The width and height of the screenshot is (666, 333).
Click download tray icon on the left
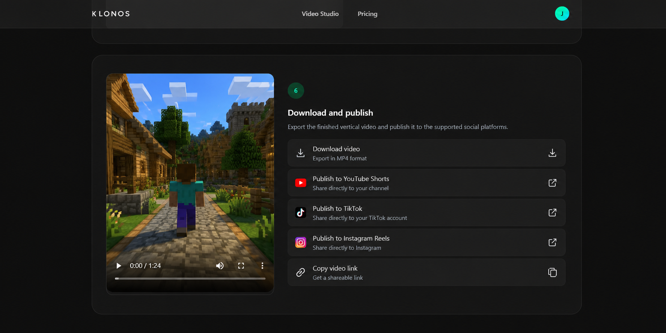pyautogui.click(x=300, y=153)
